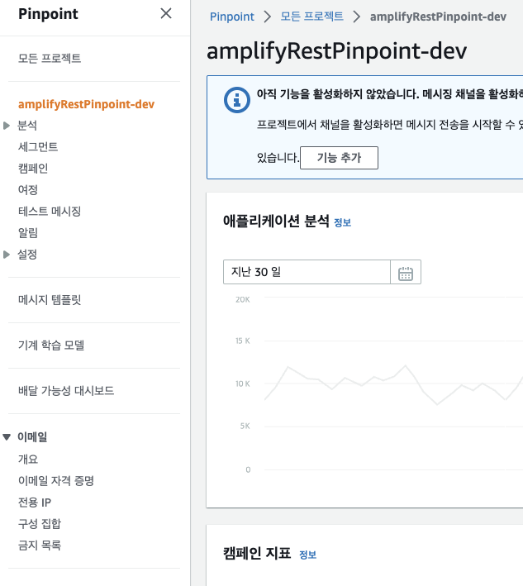Image resolution: width=523 pixels, height=586 pixels.
Task: Open 배달 가능성 대시보드
Action: [66, 391]
